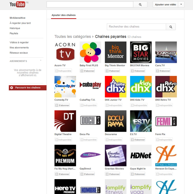193x194 pixels.
Task: Open Historique in the sidebar
Action: (15, 28)
